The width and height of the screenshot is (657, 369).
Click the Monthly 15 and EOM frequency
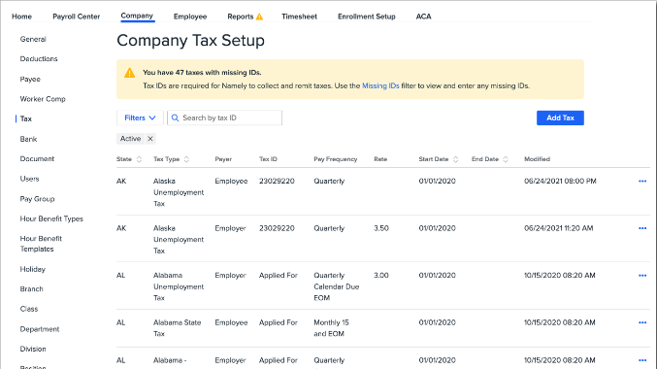click(x=332, y=328)
